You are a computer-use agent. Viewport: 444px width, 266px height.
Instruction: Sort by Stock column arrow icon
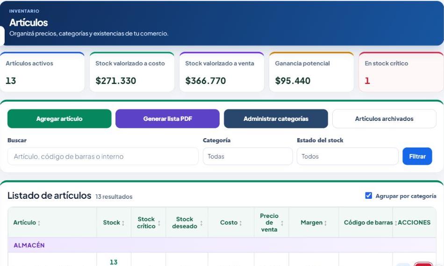pos(123,223)
